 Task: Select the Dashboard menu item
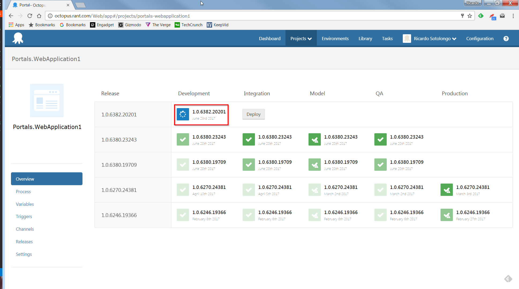click(270, 39)
